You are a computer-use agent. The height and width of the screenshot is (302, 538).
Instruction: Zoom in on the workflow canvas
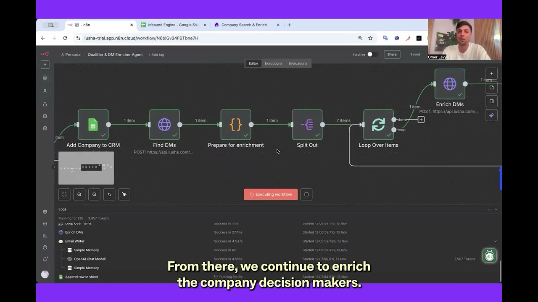point(79,194)
